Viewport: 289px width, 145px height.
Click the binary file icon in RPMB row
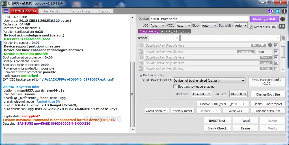tap(141, 68)
